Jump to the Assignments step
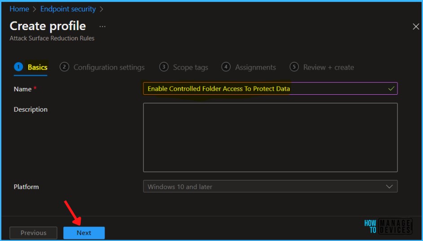423x241 pixels. point(249,67)
